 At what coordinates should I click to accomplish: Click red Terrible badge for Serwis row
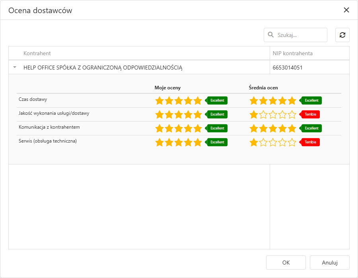[310, 142]
